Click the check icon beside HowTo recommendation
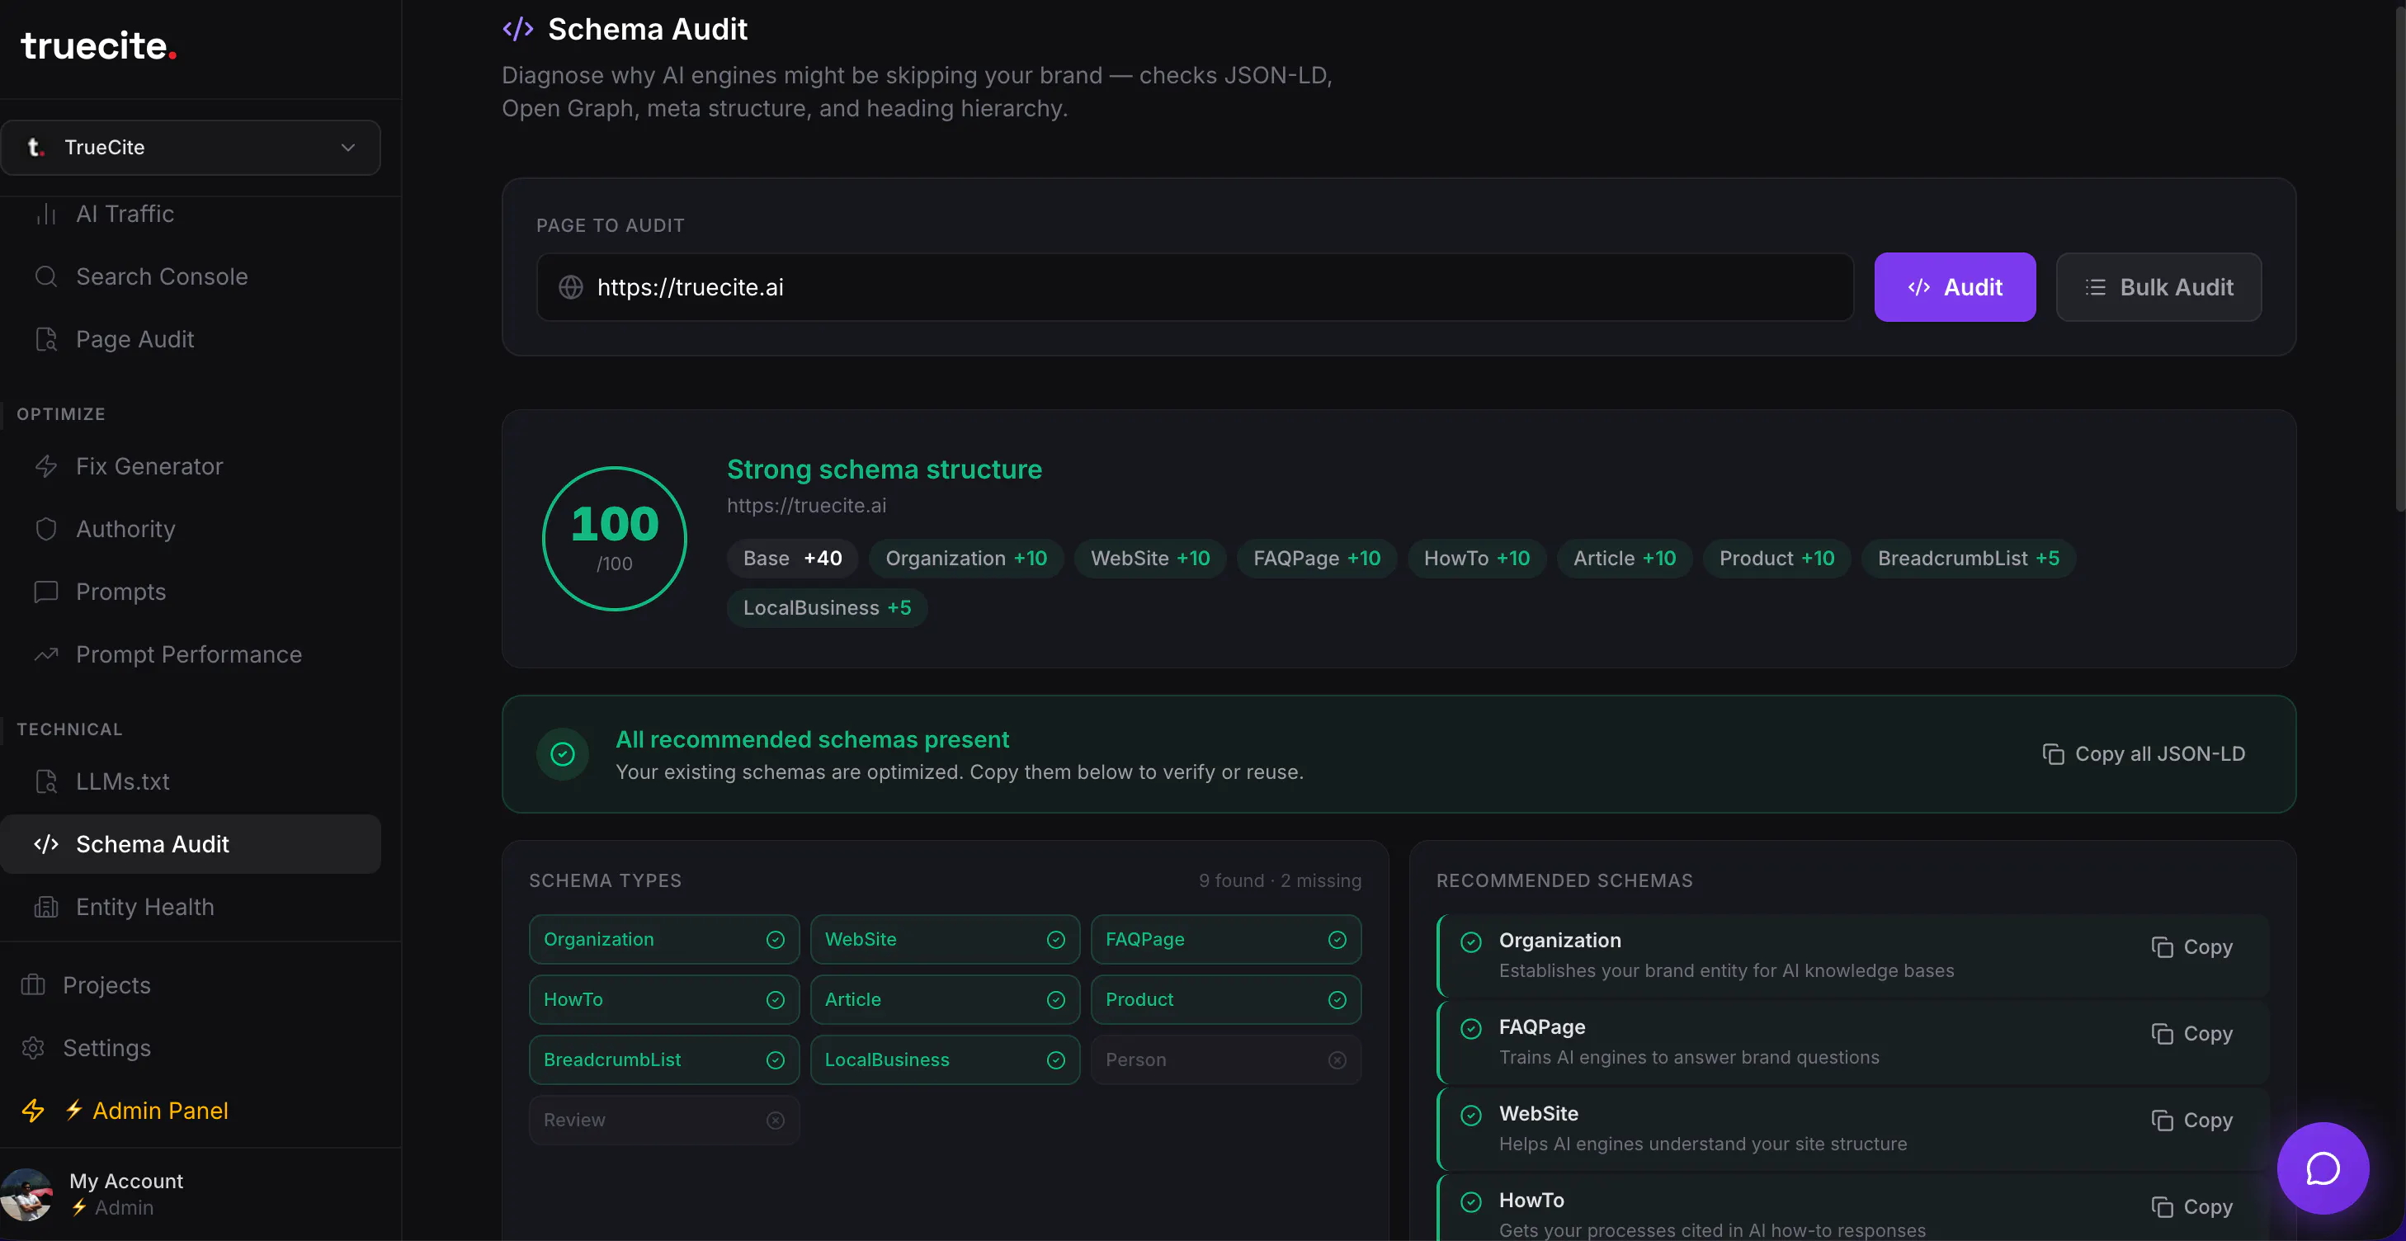2406x1241 pixels. pyautogui.click(x=1471, y=1201)
